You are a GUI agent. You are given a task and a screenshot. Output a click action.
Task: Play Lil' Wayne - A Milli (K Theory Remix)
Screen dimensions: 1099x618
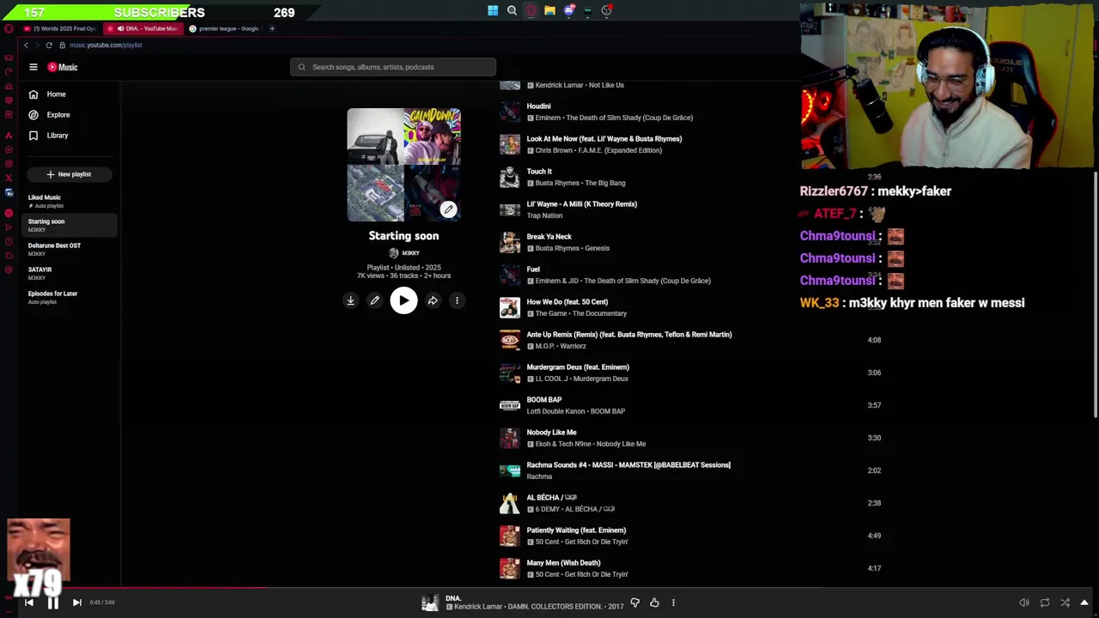pyautogui.click(x=582, y=204)
